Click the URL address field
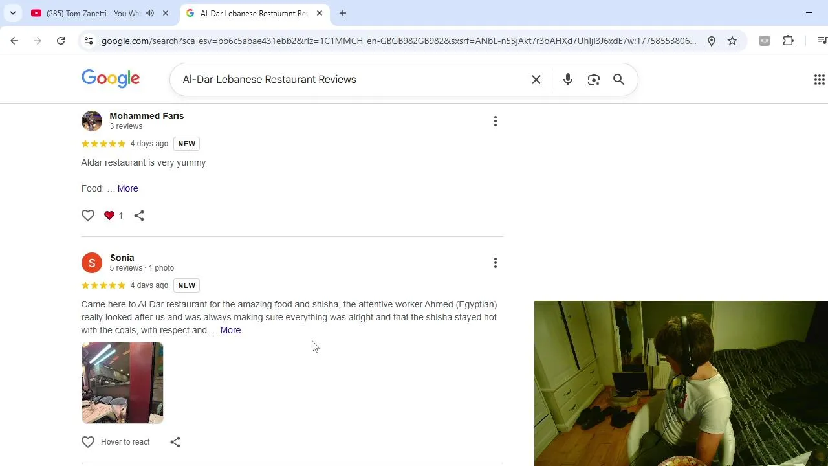This screenshot has width=828, height=466. pos(398,41)
